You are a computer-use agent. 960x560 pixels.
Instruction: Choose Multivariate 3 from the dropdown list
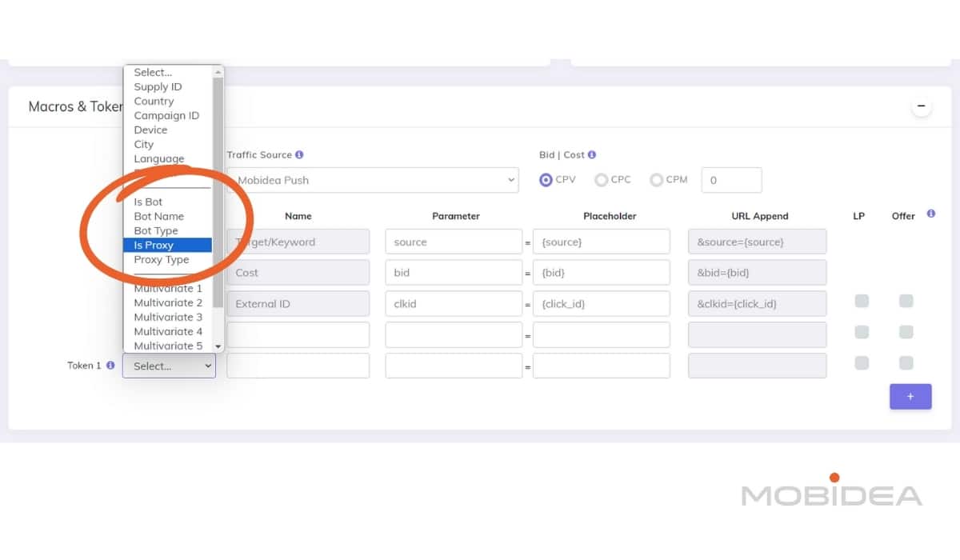pos(168,317)
